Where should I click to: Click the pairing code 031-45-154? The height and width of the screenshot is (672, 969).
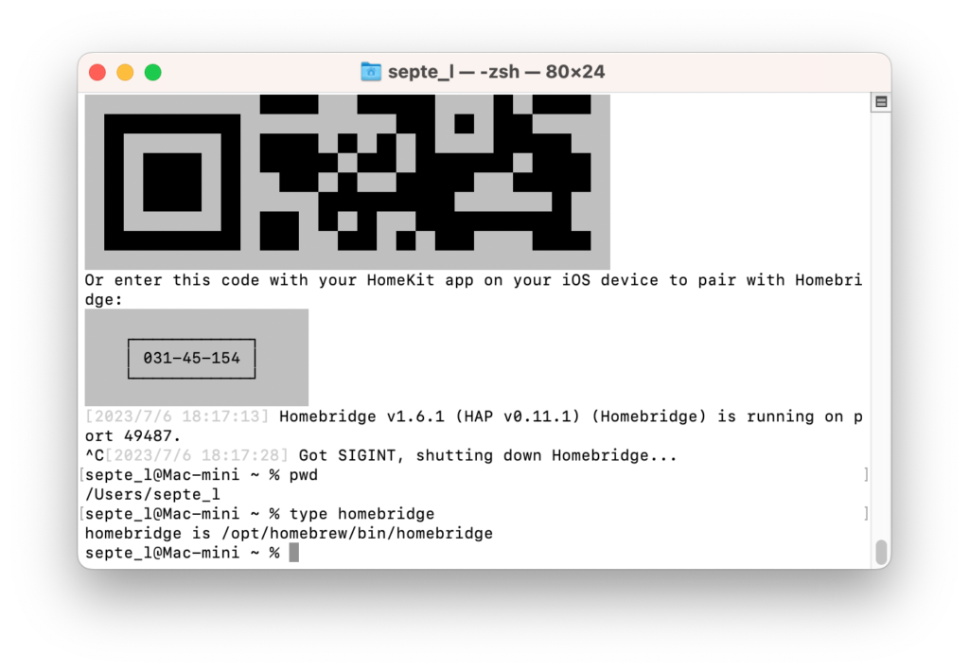(191, 358)
